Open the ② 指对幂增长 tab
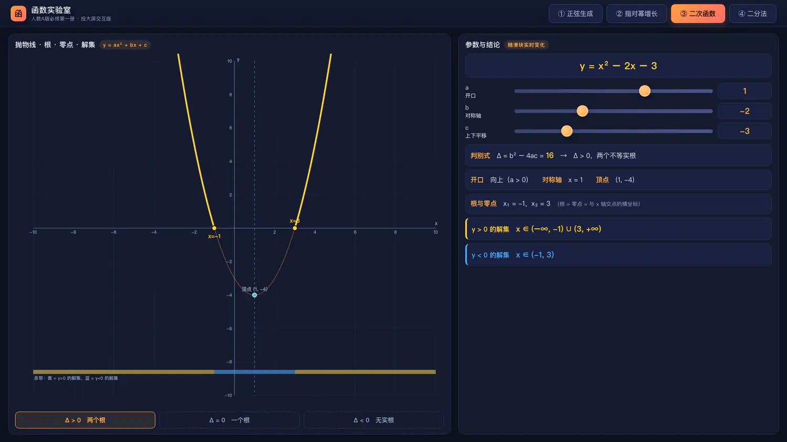Viewport: 787px width, 442px height. click(x=636, y=14)
